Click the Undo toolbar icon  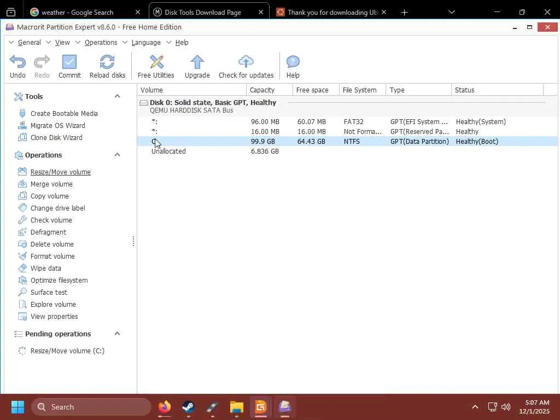17,62
